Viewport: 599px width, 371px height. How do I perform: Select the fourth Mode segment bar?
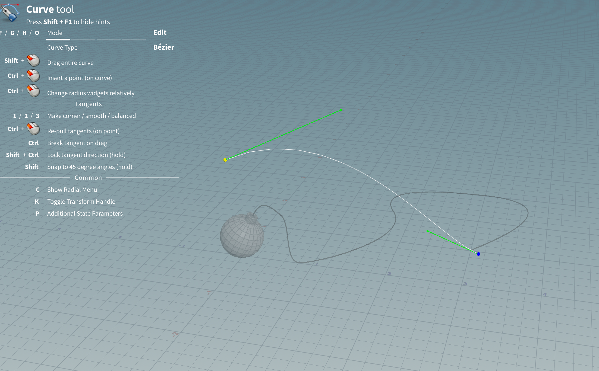[x=134, y=40]
